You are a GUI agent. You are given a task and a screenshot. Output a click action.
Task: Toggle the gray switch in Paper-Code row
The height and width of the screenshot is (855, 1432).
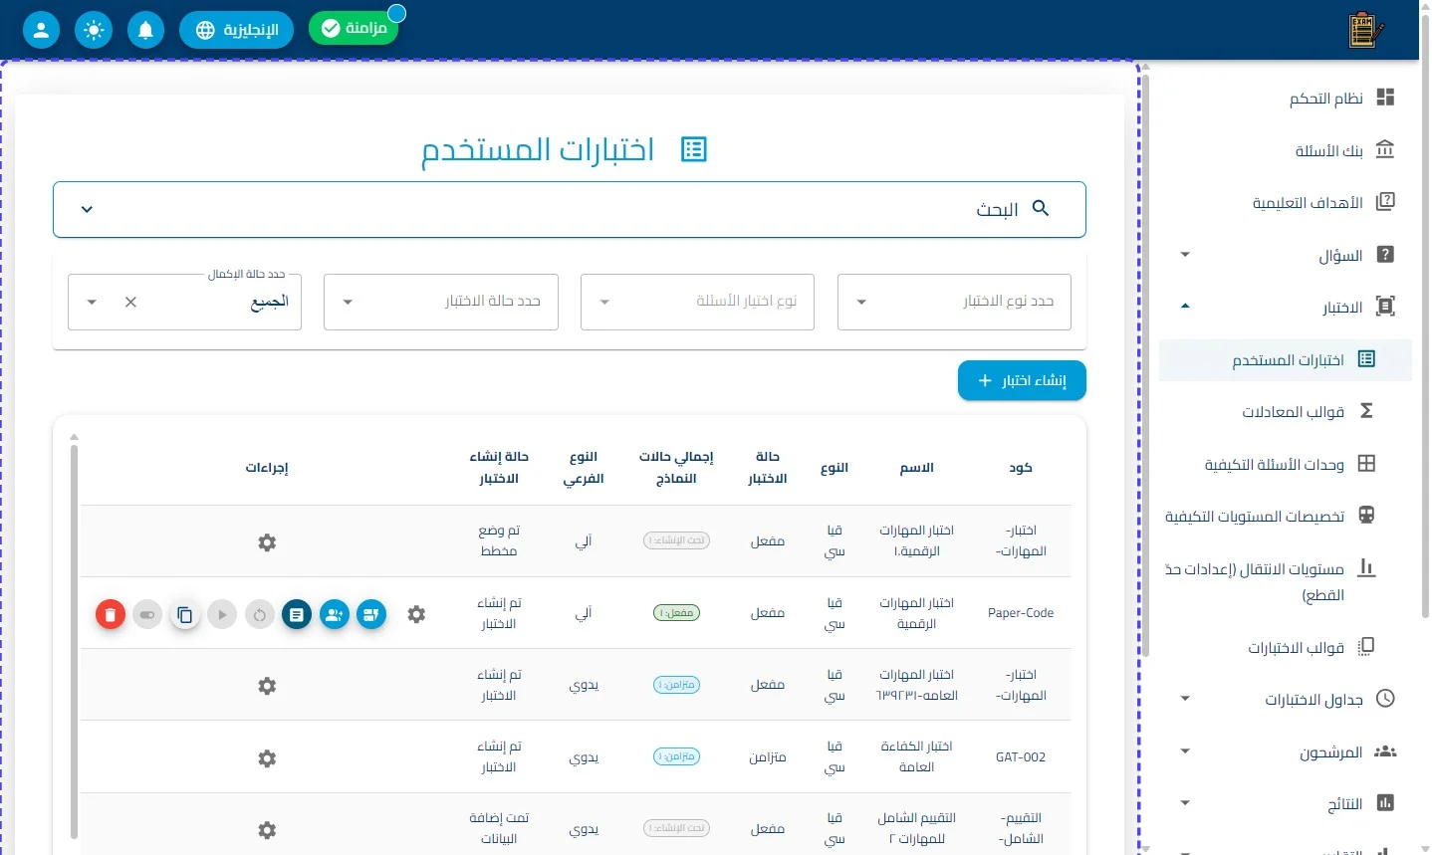click(147, 614)
